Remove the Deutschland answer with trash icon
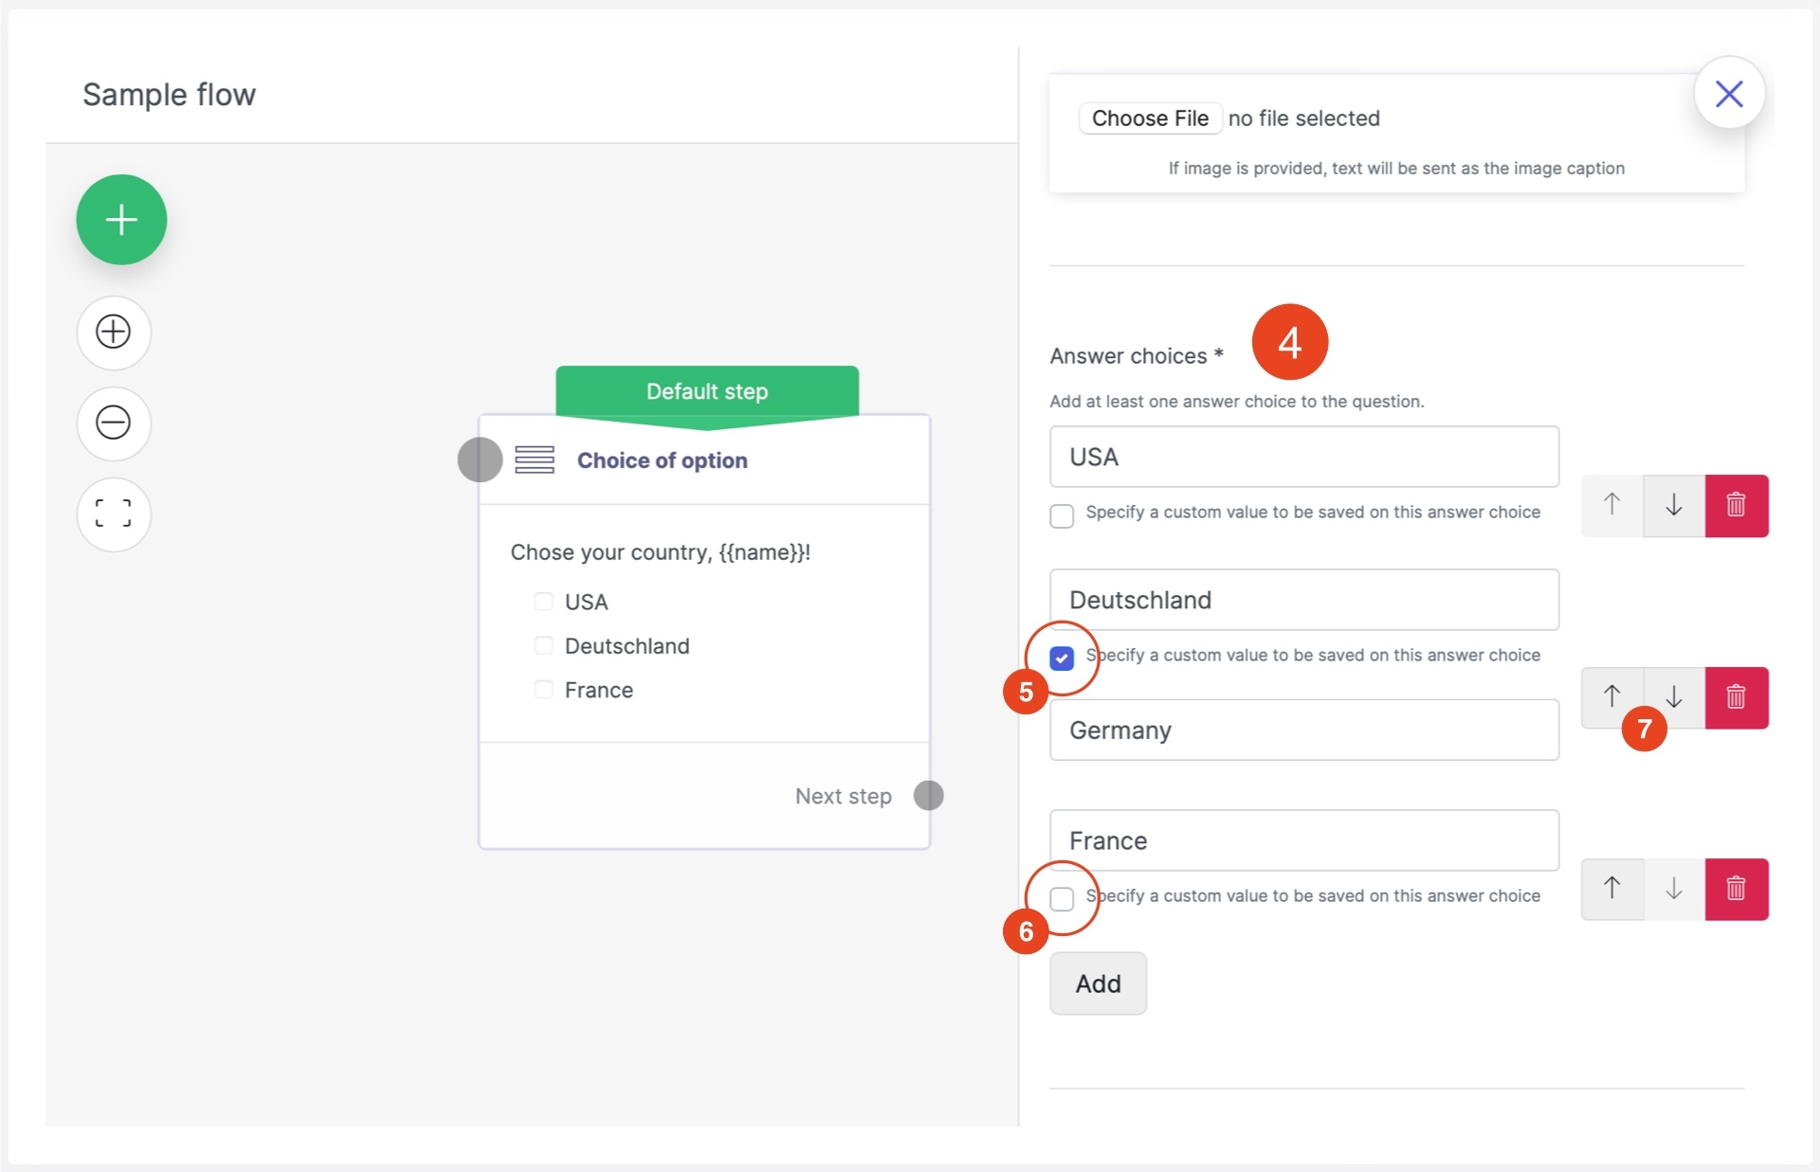The width and height of the screenshot is (1820, 1172). (x=1736, y=697)
